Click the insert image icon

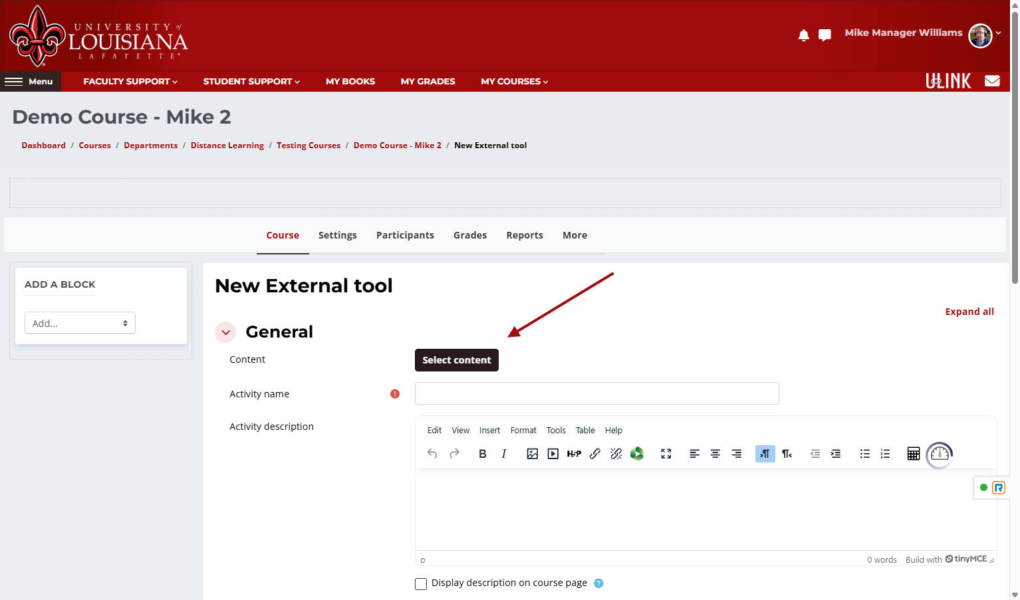[532, 454]
